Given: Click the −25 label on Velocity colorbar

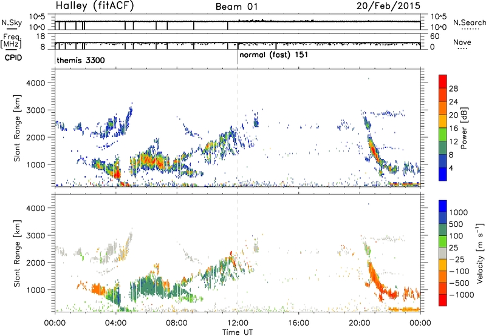Looking at the screenshot, I should point(457,259).
